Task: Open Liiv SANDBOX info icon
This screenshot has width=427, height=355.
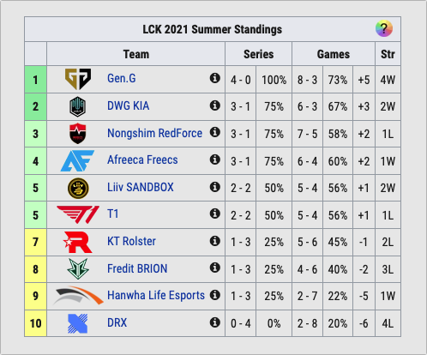Action: [x=215, y=187]
